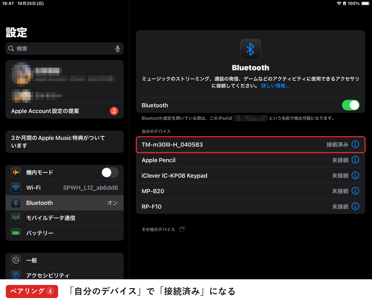Open the Apple Music 特典 offer

click(x=65, y=142)
